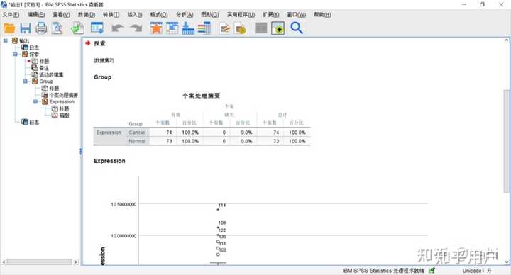Click the printer icon in the toolbar

click(x=41, y=28)
